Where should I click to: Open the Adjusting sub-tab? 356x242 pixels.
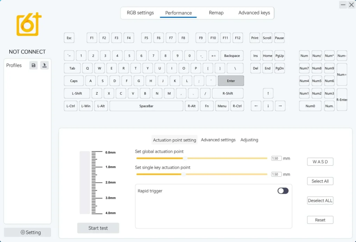[x=249, y=140]
